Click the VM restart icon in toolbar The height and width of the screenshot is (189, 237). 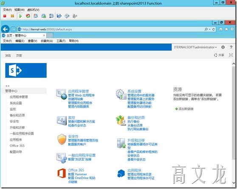click(28, 16)
